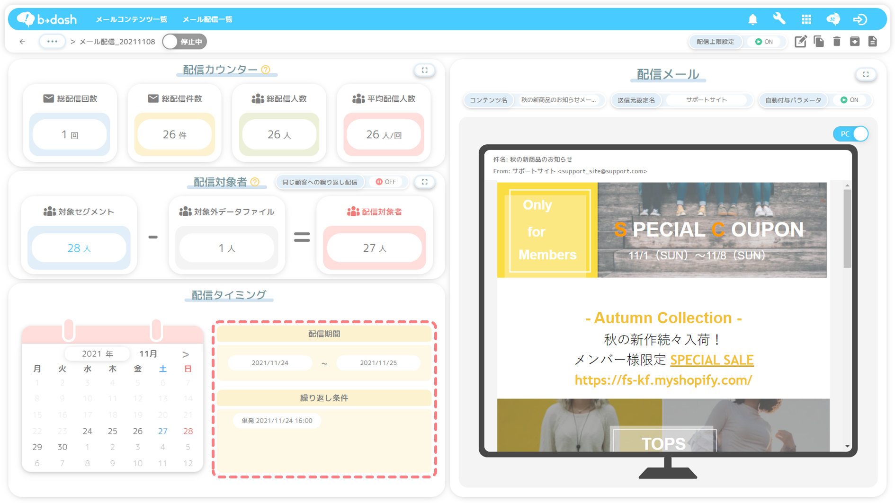Viewport: 895px width, 503px height.
Task: Click the SPECIAL SALE link in email
Action: (x=712, y=360)
